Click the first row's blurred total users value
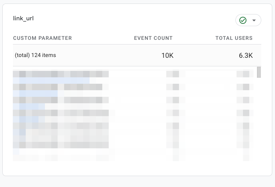This screenshot has width=275, height=187. tap(243, 74)
